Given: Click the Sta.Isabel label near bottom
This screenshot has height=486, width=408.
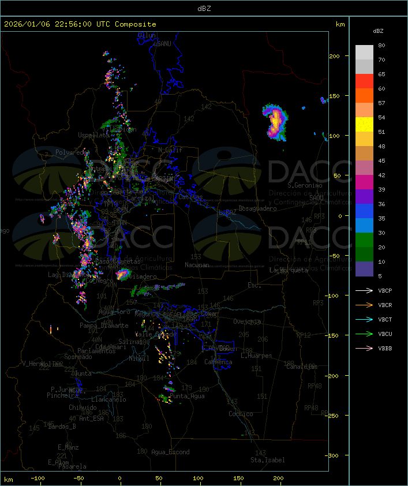Looking at the screenshot, I should pos(267,460).
